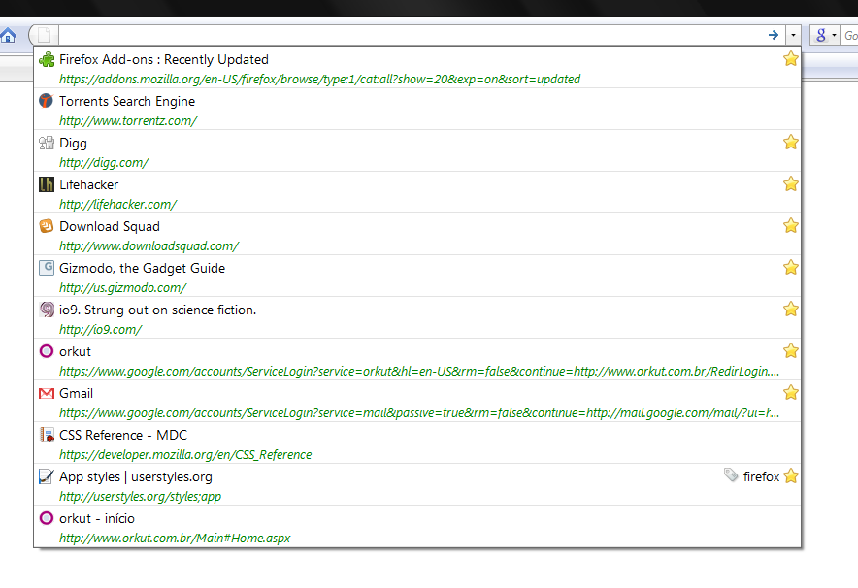Select the 'Digg' suggestion title
The height and width of the screenshot is (588, 858).
click(x=73, y=144)
